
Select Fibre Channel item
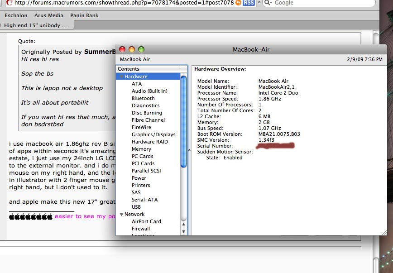149,120
